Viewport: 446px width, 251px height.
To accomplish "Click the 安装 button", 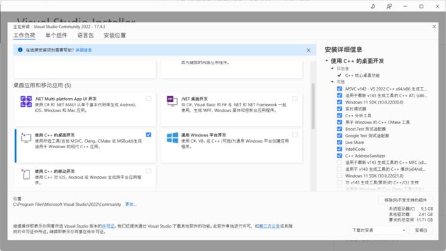I will pyautogui.click(x=421, y=230).
